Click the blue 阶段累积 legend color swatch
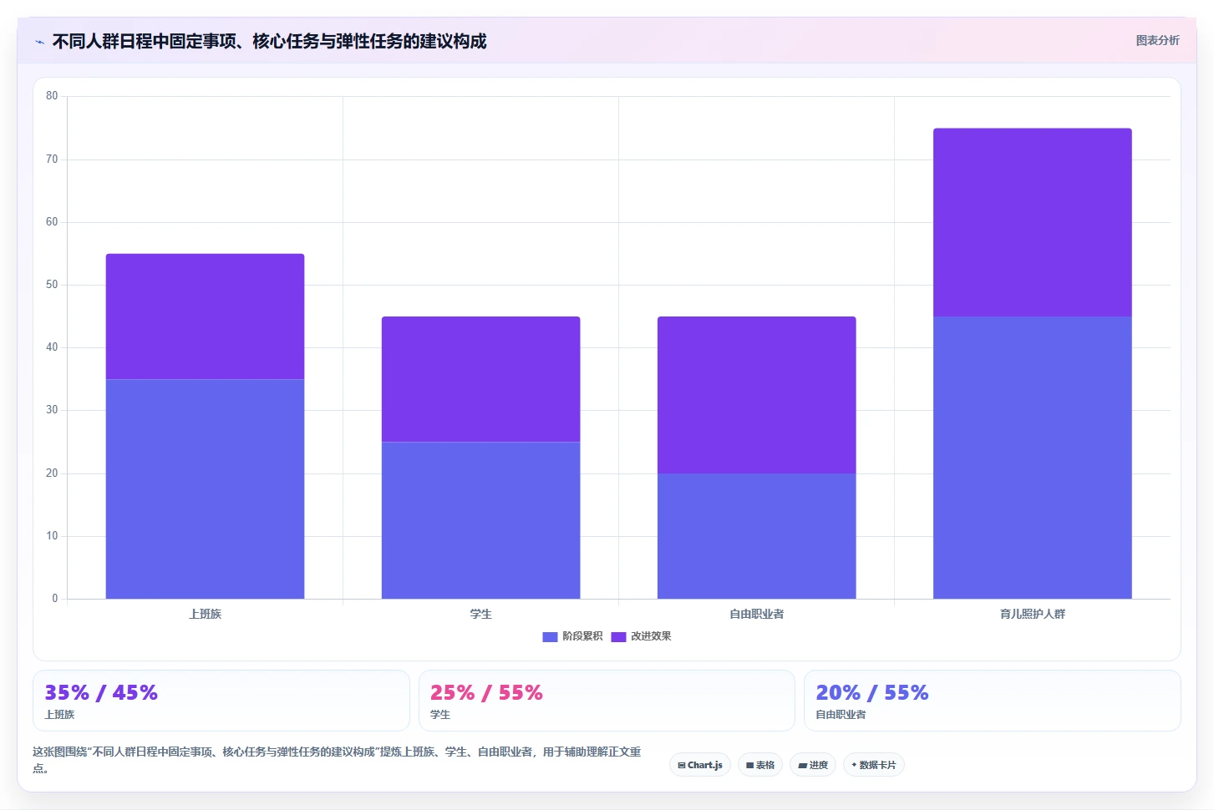 (x=550, y=637)
